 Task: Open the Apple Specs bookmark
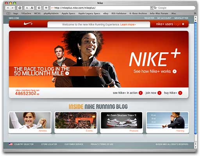pos(68,13)
